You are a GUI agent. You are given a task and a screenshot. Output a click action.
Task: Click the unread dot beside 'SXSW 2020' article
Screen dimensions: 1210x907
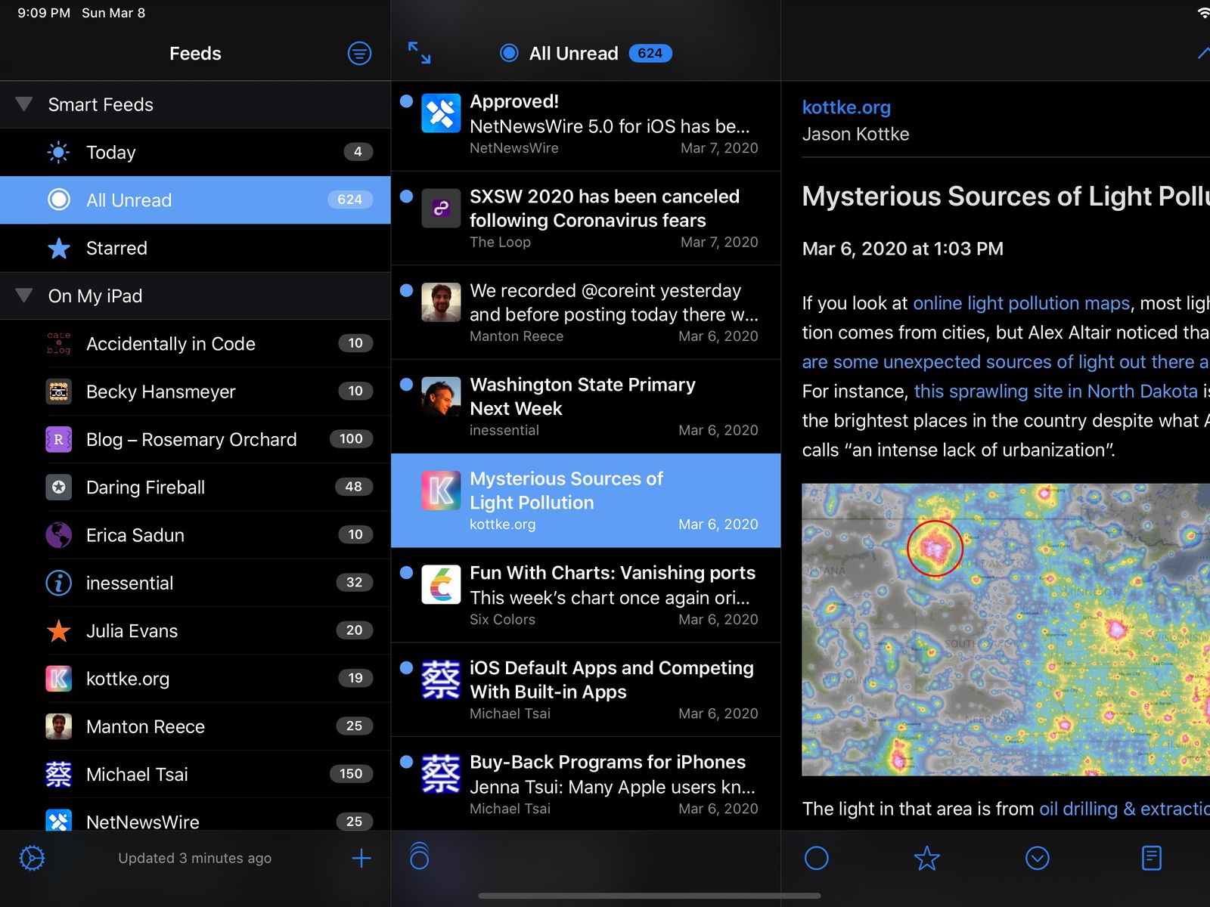pyautogui.click(x=406, y=197)
